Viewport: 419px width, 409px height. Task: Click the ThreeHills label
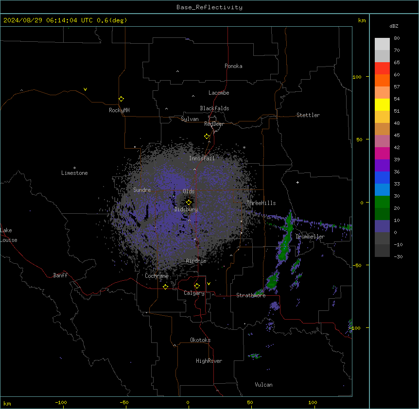tap(261, 203)
